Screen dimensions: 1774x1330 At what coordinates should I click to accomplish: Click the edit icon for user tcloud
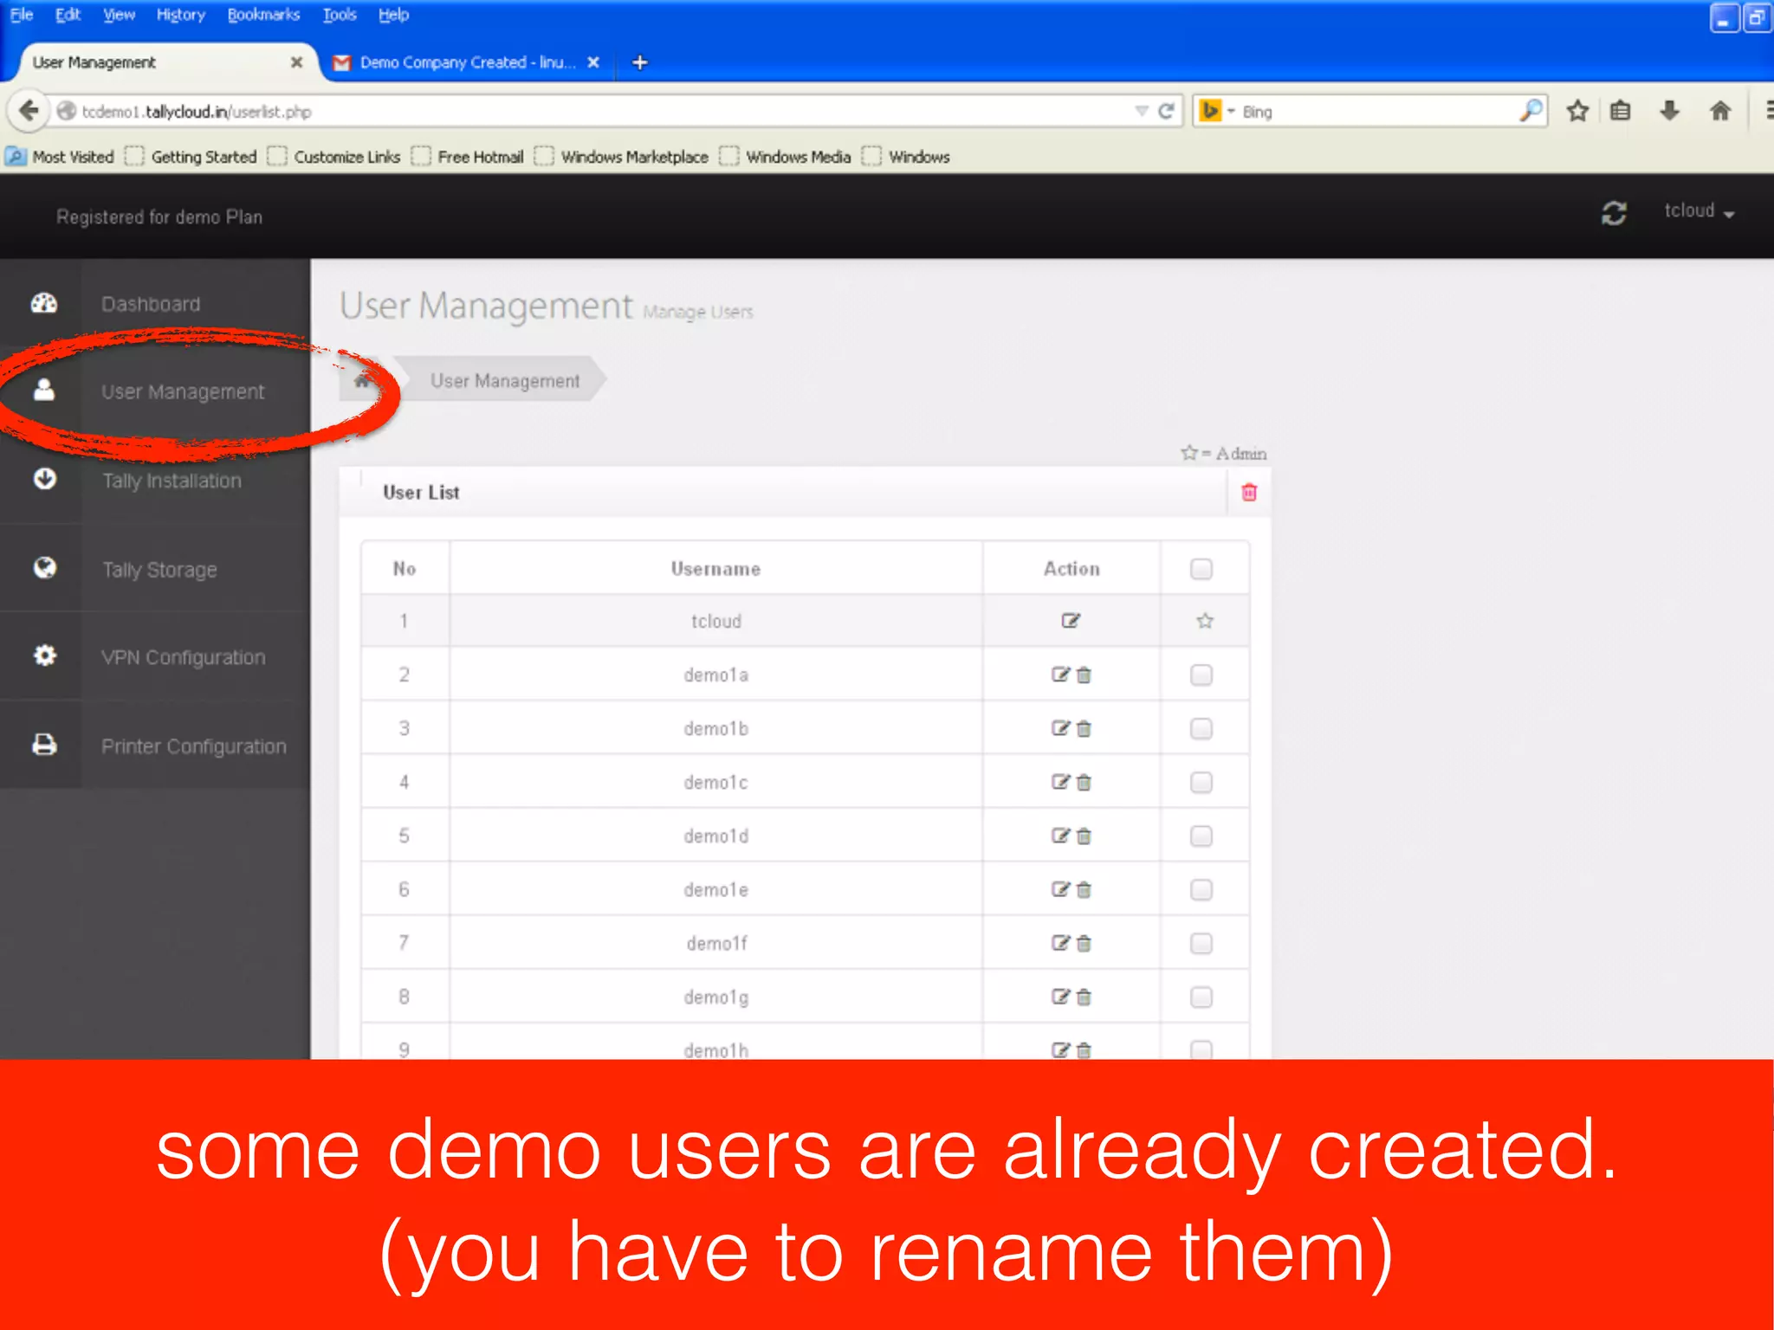(1071, 621)
